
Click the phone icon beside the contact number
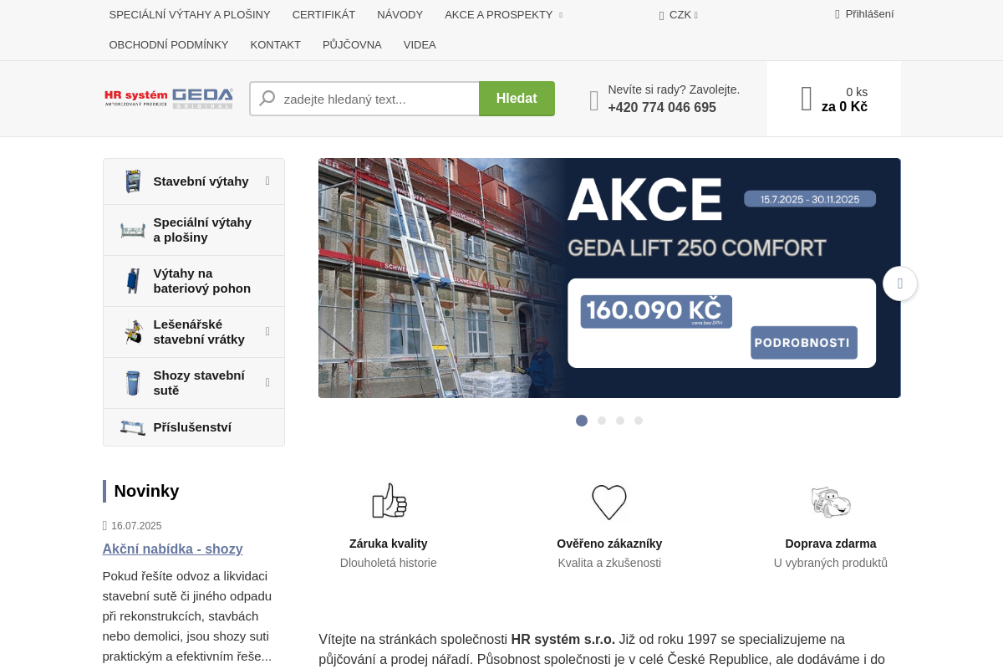click(x=594, y=100)
